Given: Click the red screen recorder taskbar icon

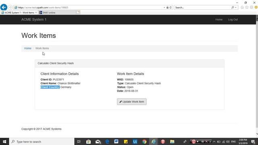Looking at the screenshot, I should tap(163, 141).
